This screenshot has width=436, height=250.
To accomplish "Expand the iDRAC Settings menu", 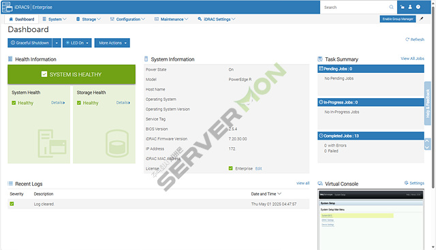I will [217, 19].
